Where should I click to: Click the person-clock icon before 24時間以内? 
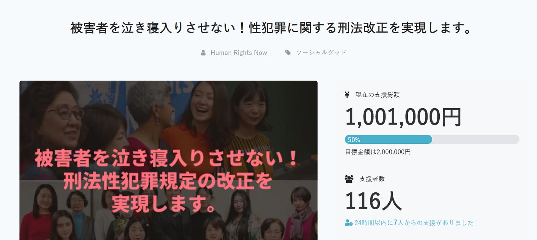coord(348,223)
